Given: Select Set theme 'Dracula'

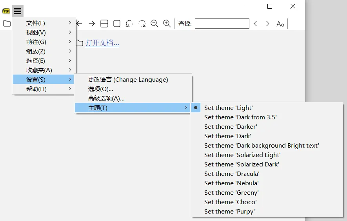Looking at the screenshot, I should click(x=267, y=174).
